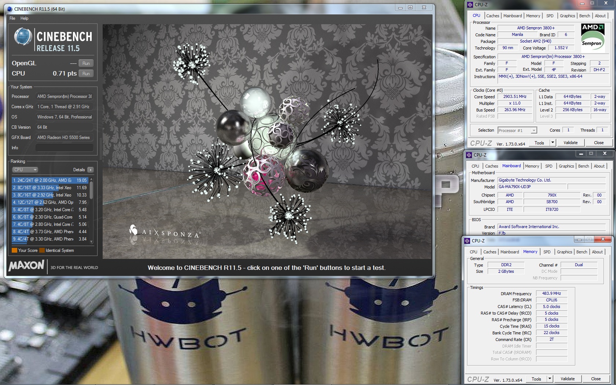Switch to CPU tab in middle CPU-Z window
The width and height of the screenshot is (616, 385).
pos(475,166)
